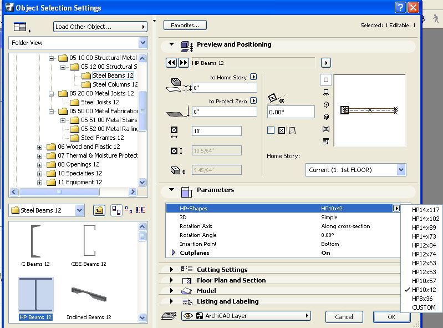The width and height of the screenshot is (443, 328).
Task: Select the preview picture icon
Action: (x=327, y=129)
